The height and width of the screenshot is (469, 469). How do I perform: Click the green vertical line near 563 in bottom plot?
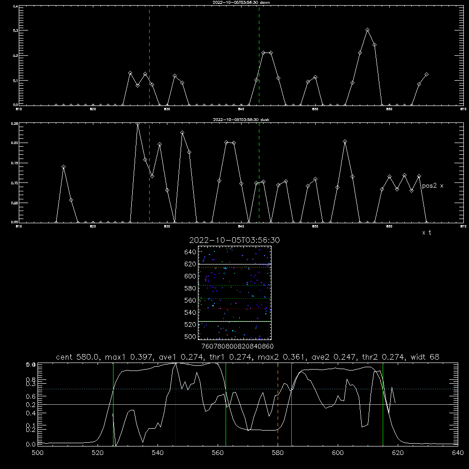tap(226, 404)
